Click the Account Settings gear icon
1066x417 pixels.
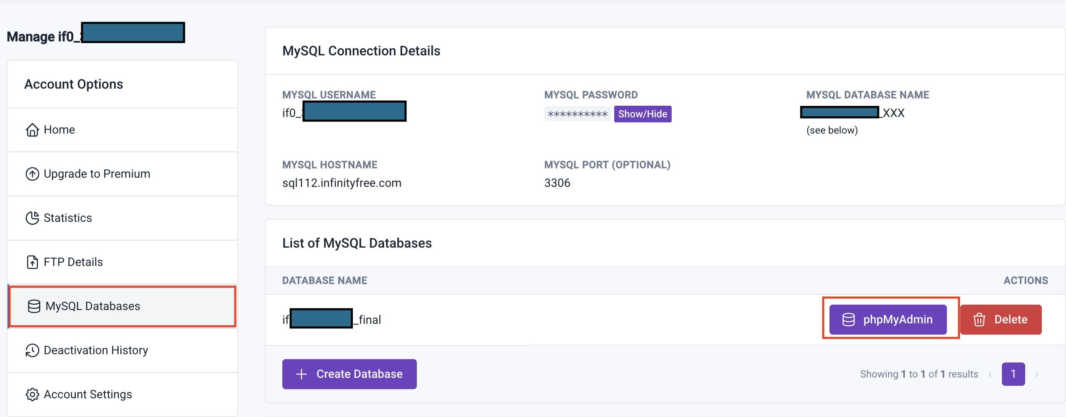pos(32,395)
